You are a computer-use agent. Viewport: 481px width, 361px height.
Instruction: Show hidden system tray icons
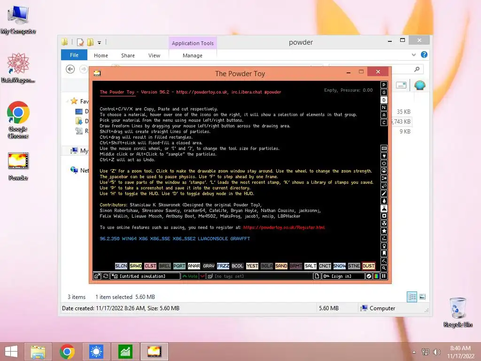(x=414, y=352)
